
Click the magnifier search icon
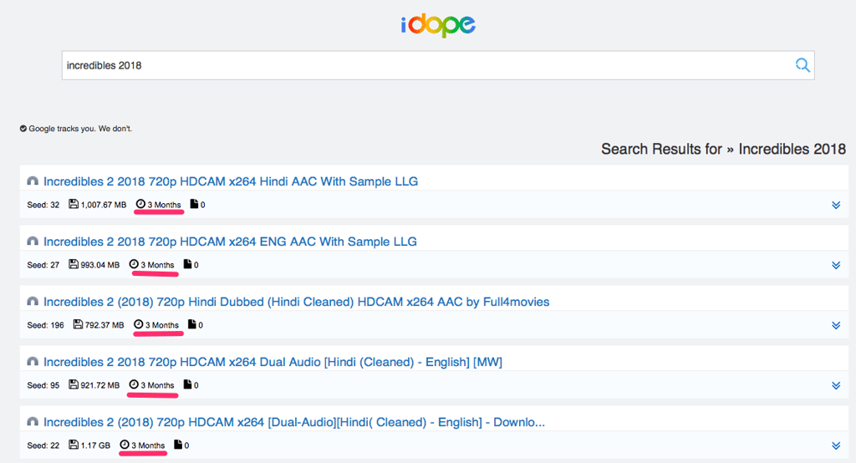coord(802,65)
